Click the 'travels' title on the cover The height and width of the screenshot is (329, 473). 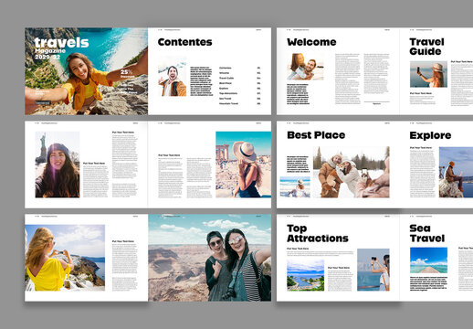click(x=61, y=43)
